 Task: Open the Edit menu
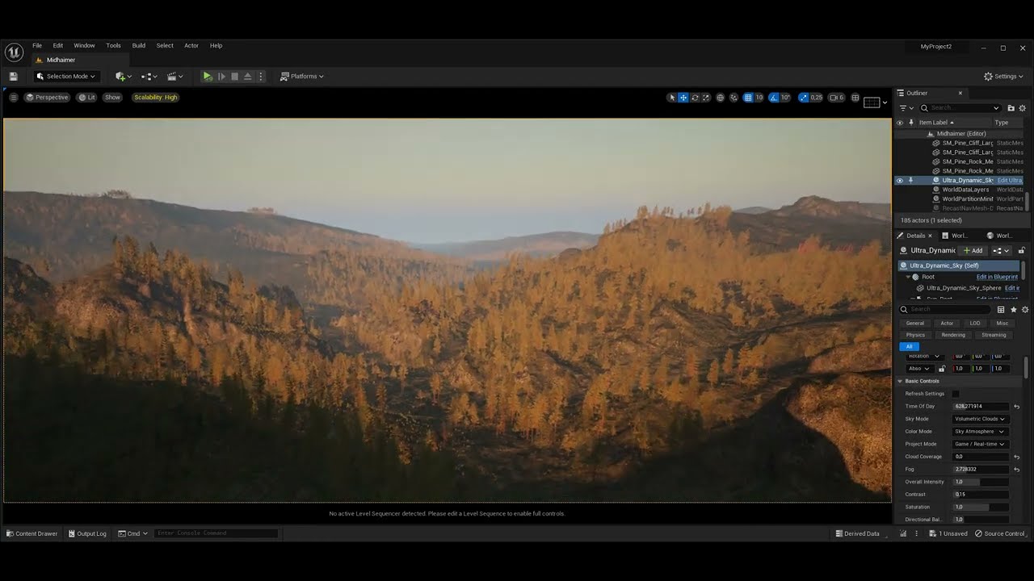[58, 45]
